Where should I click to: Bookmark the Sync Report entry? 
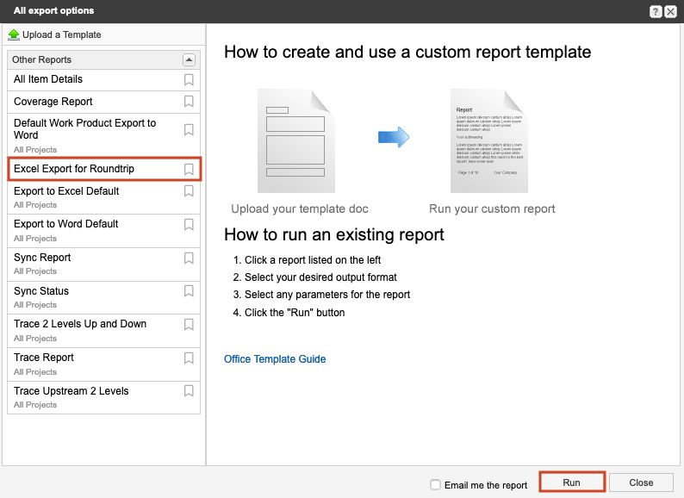coord(189,258)
